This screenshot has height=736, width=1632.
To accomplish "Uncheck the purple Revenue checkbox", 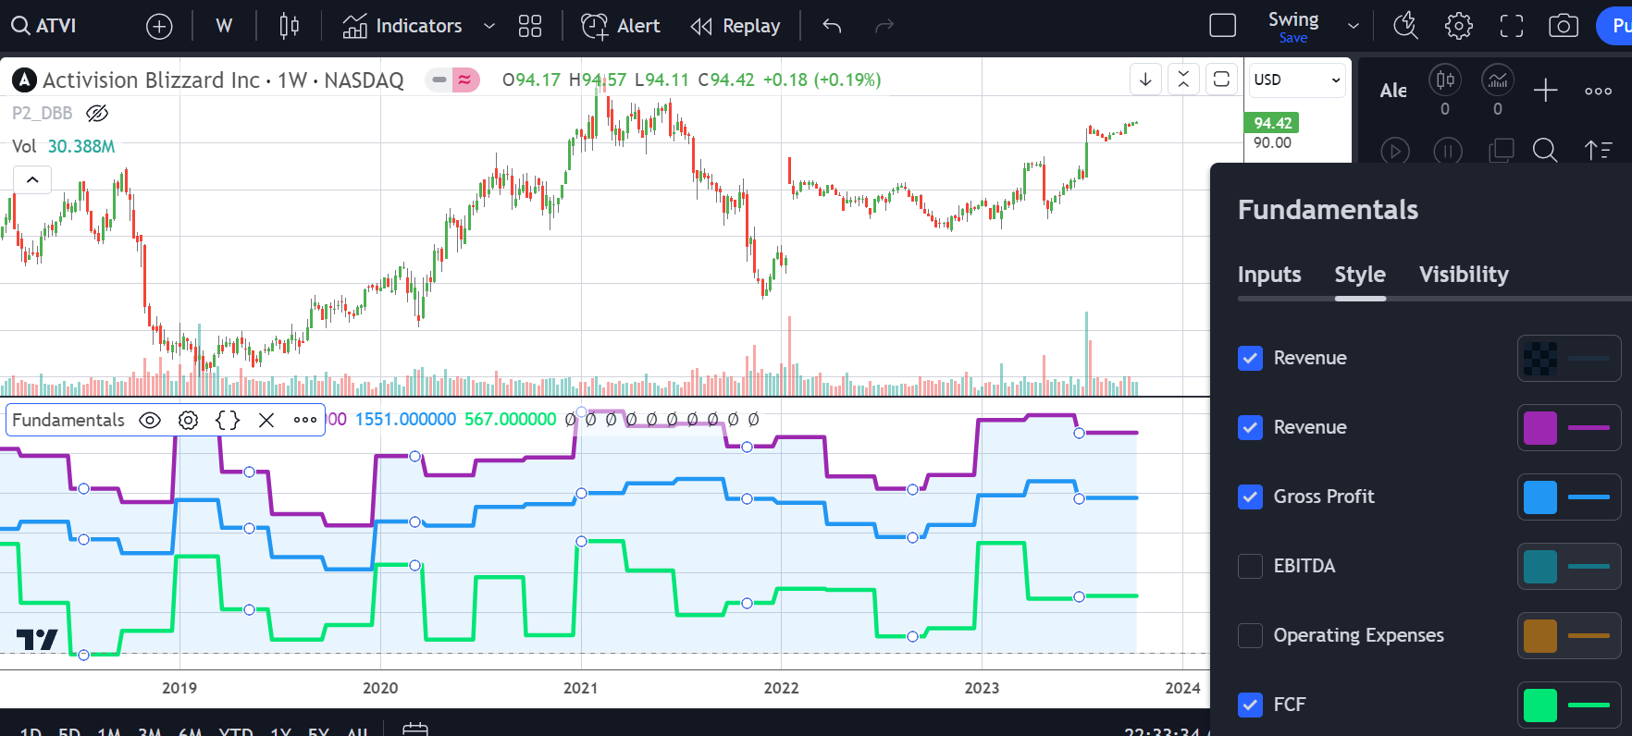I will tap(1250, 427).
